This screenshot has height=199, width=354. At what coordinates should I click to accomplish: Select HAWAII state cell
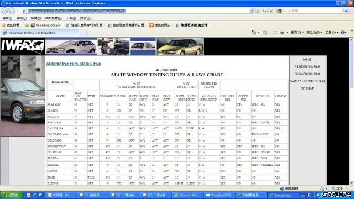coord(60,171)
